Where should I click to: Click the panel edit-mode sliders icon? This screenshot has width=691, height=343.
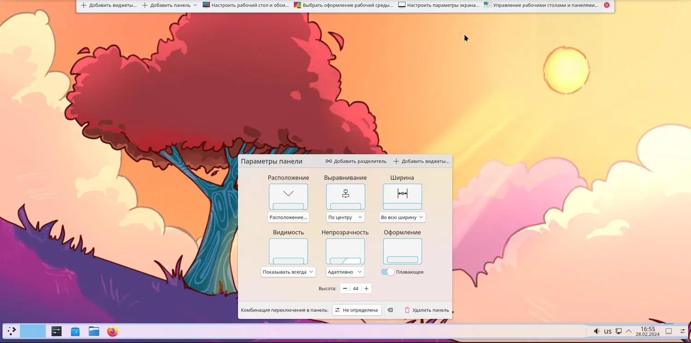[683, 331]
